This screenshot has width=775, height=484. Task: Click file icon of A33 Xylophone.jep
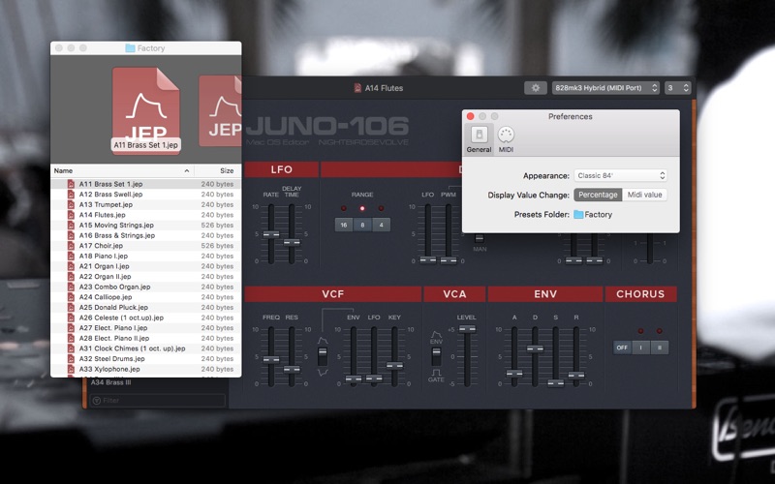[71, 369]
